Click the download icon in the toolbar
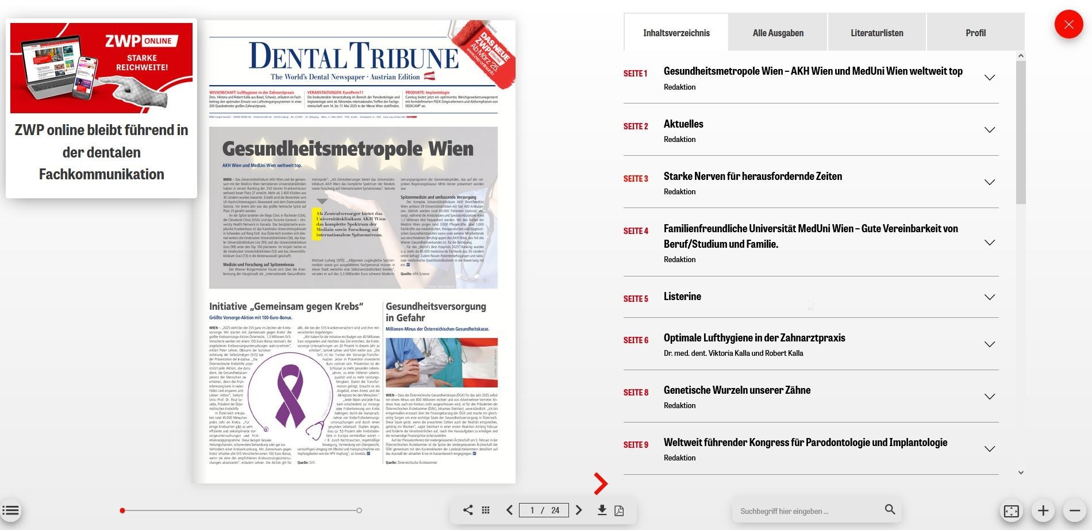The image size is (1092, 530). click(602, 510)
